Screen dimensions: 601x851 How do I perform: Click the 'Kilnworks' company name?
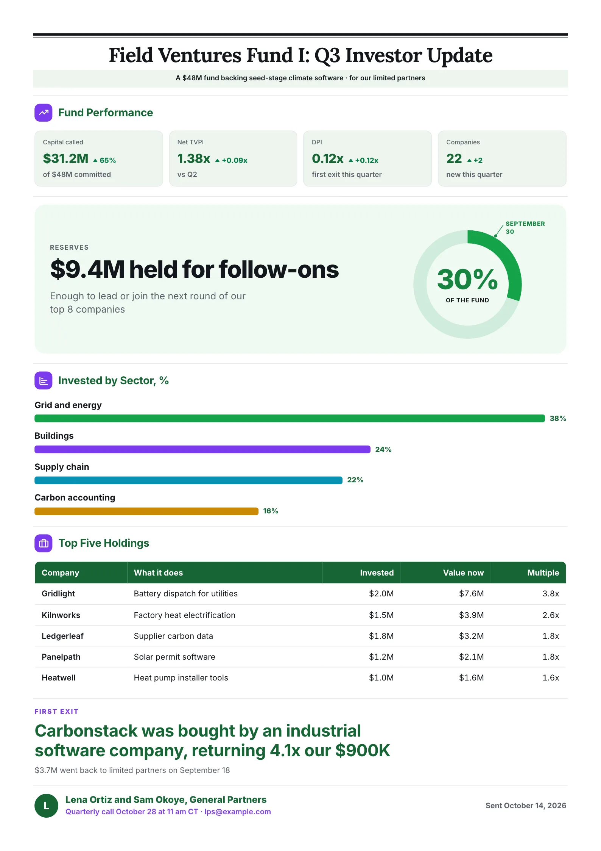[61, 615]
